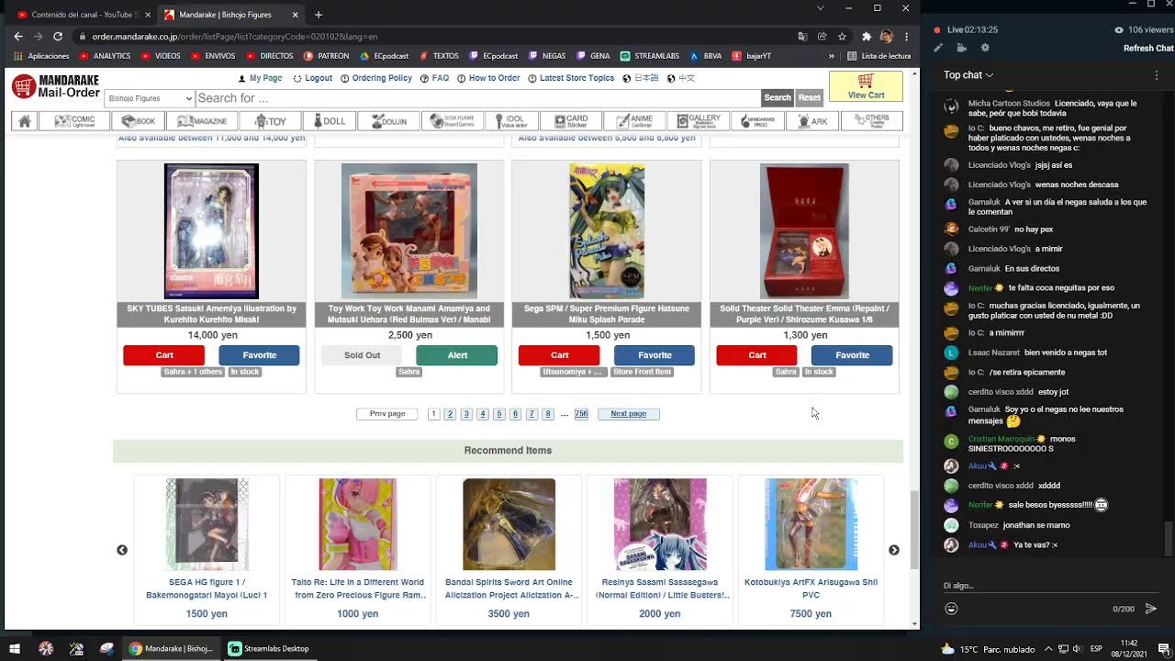Reload the current browser page
1175x661 pixels.
58,37
